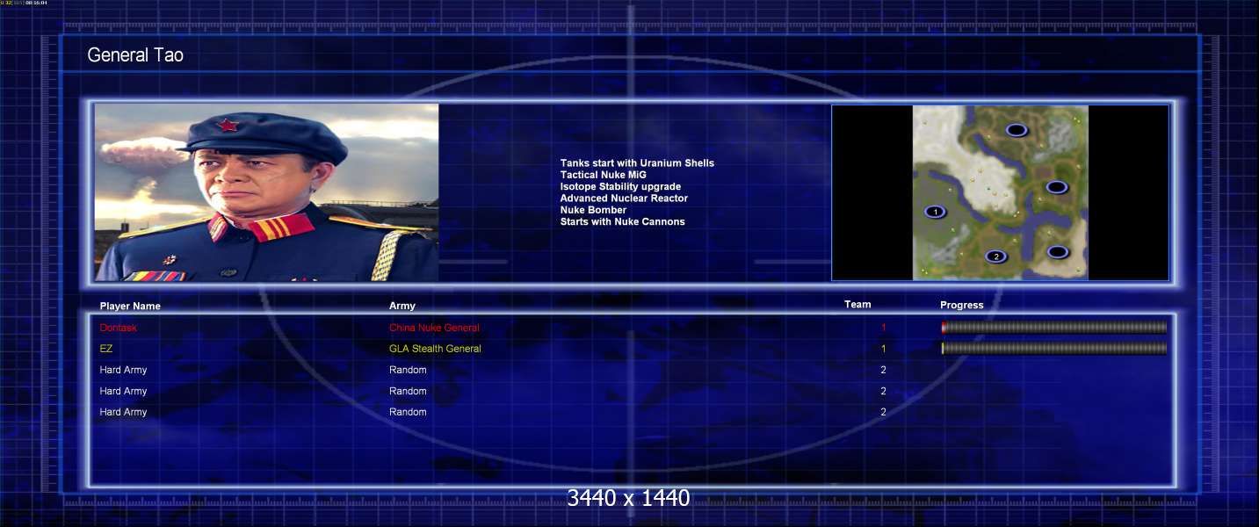Click the progress bar in Dontask's row
1259x527 pixels.
[x=1054, y=328]
